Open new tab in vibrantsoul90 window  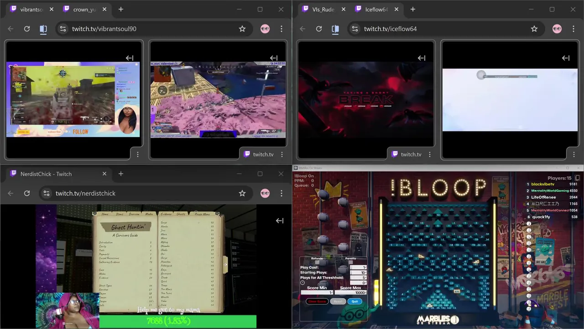pyautogui.click(x=121, y=9)
